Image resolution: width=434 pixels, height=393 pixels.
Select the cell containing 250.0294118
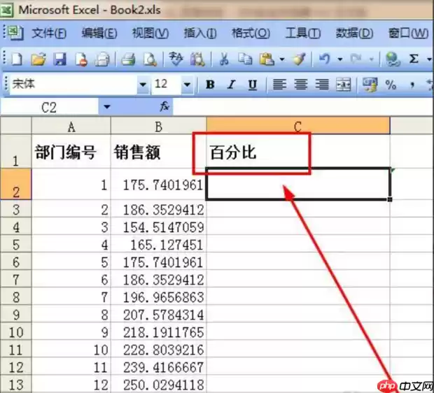coord(159,384)
